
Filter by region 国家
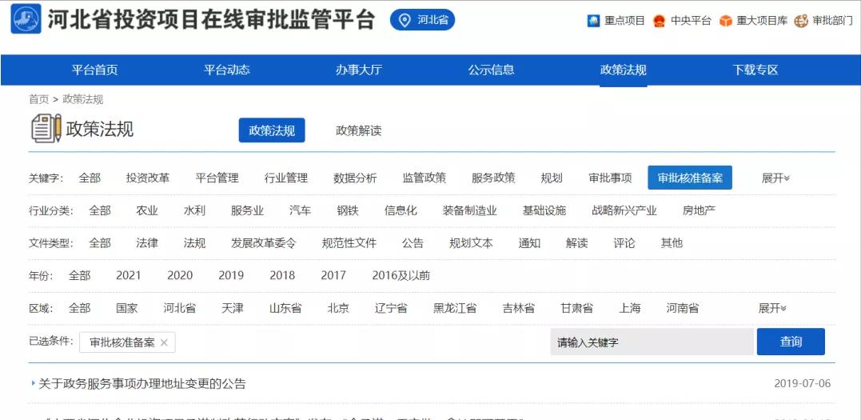127,308
